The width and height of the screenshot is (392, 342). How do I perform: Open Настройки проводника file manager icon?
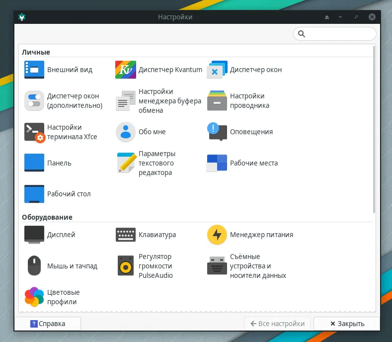(217, 100)
